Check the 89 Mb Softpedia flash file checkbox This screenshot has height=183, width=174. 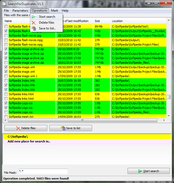coord(6,27)
